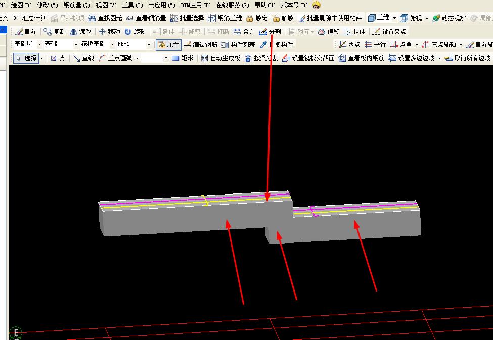The height and width of the screenshot is (340, 493).
Task: Select 两点 two-point auxiliary axis
Action: click(x=349, y=45)
